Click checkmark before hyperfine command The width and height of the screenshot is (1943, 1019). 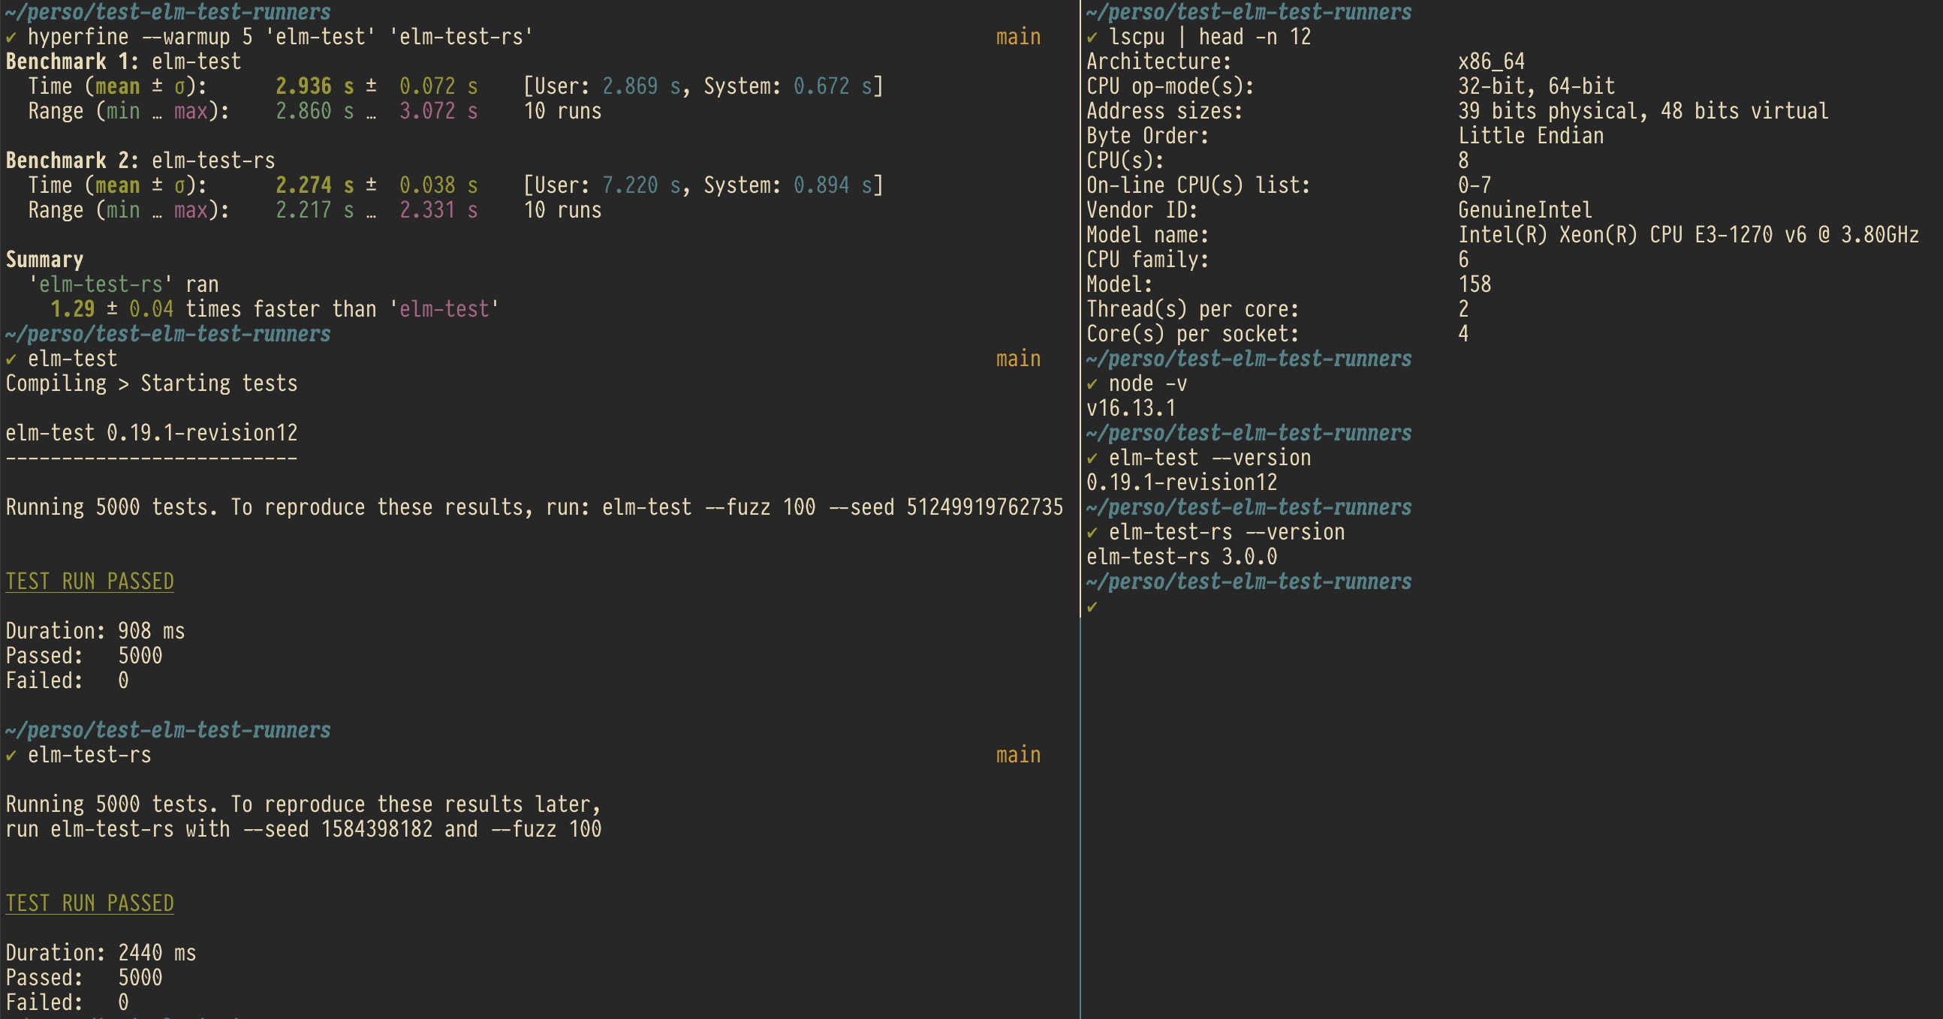pos(11,38)
